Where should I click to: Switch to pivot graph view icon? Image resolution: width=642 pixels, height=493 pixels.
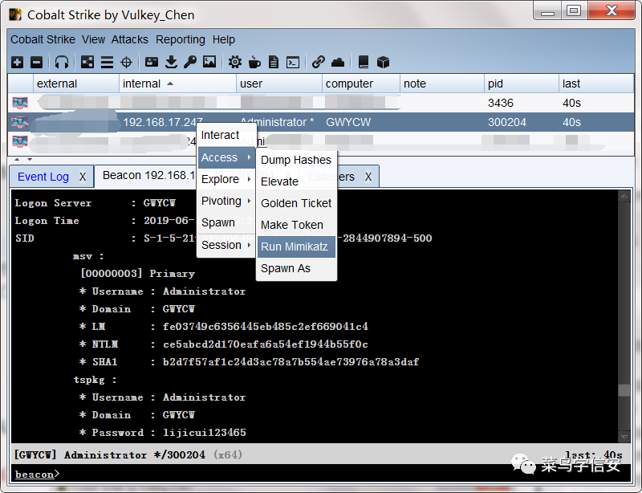point(87,63)
